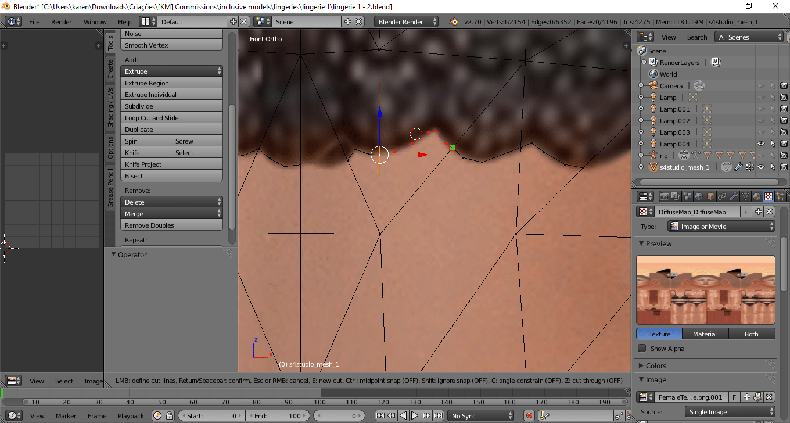Screen dimensions: 790x423
Task: Open the Object properties tab (cube icon)
Action: [711, 196]
